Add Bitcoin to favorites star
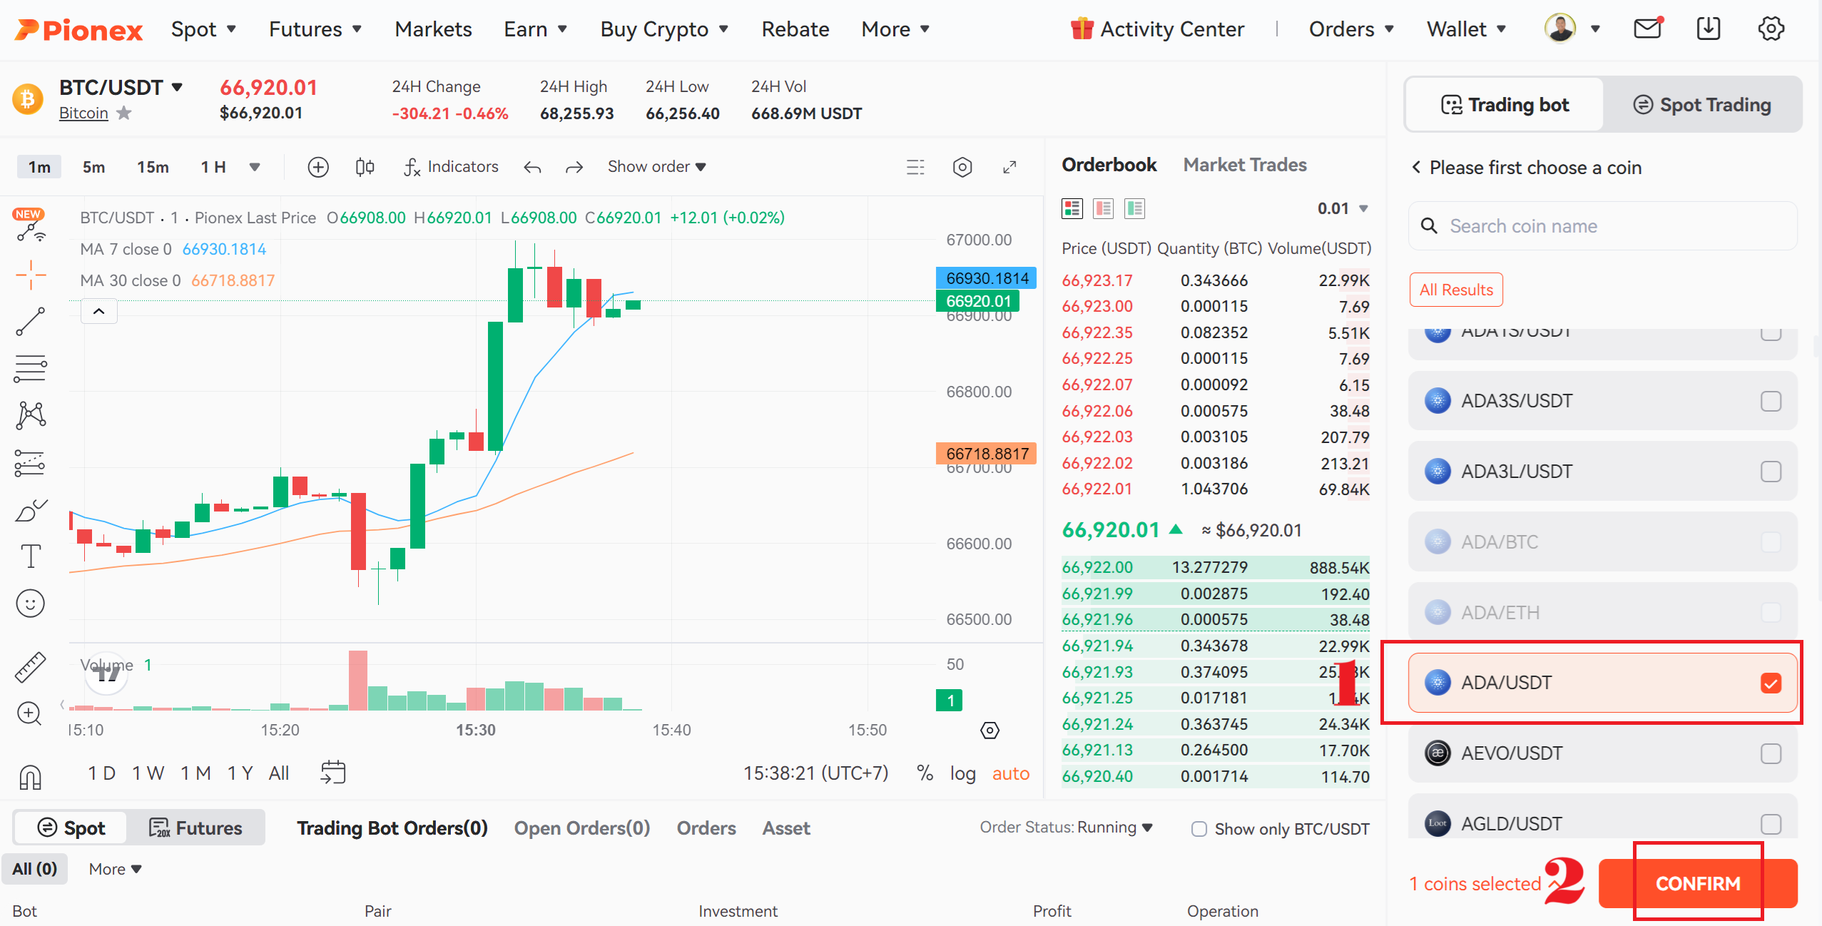 (x=124, y=113)
